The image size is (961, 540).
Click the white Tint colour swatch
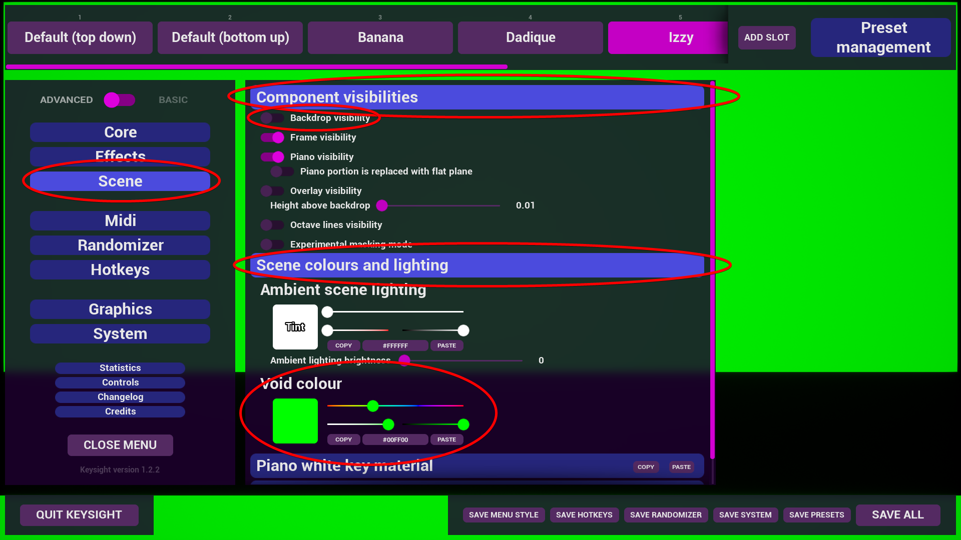pos(295,327)
